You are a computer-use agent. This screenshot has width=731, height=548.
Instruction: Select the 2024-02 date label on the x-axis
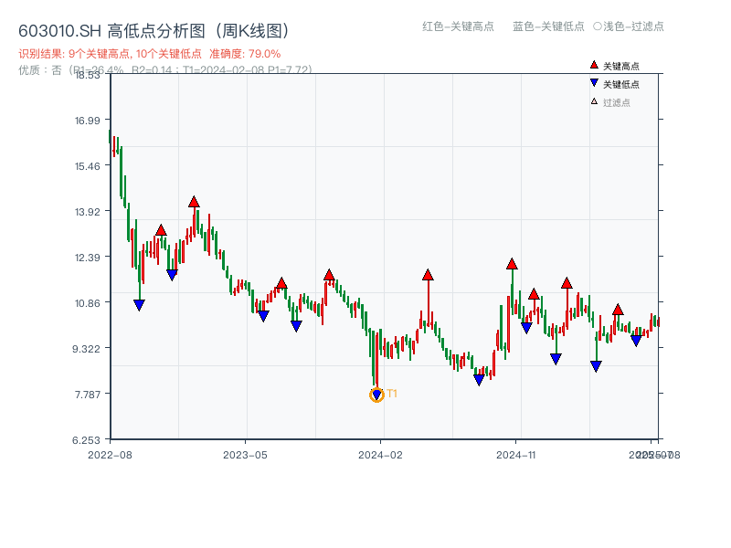tap(379, 453)
